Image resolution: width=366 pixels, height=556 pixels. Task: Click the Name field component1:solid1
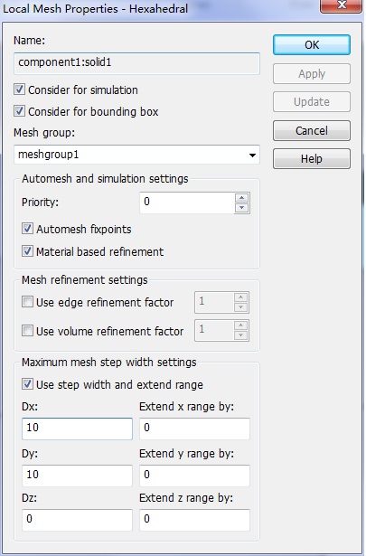pos(136,63)
